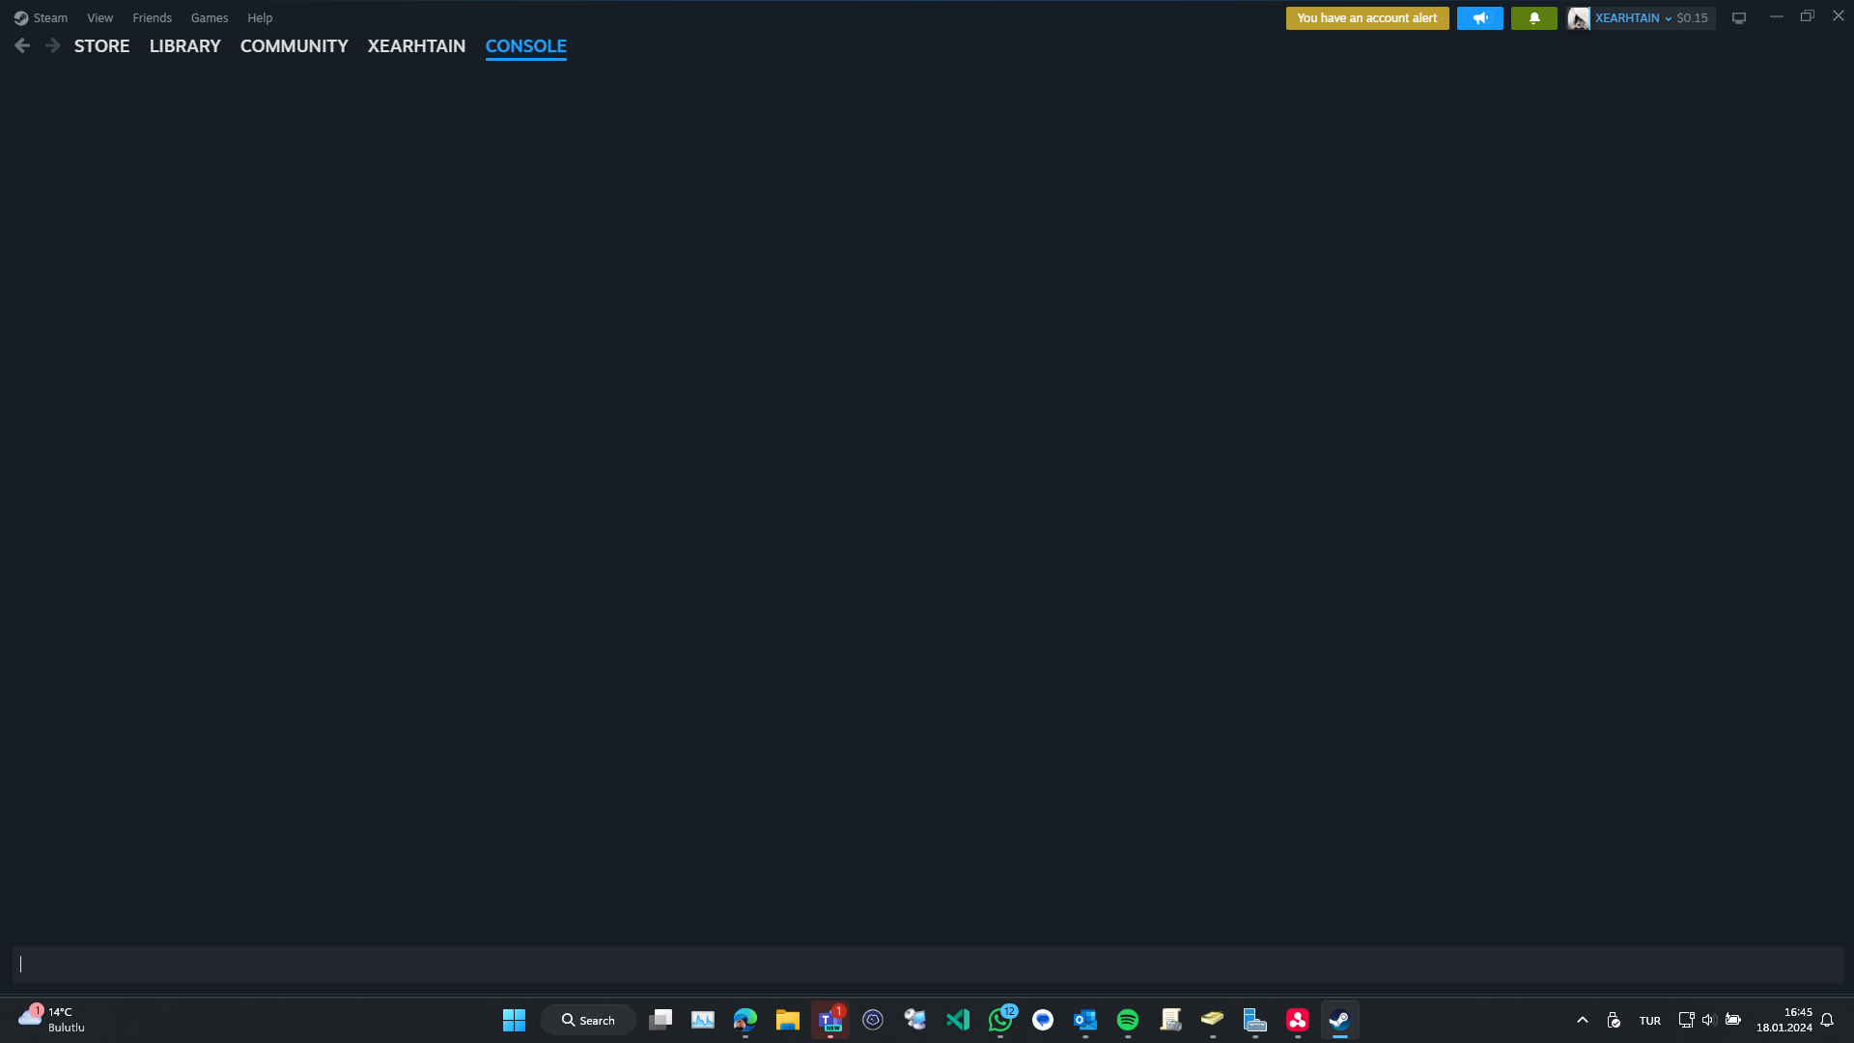Open the COMMUNITY tab
The height and width of the screenshot is (1043, 1854).
pos(294,46)
